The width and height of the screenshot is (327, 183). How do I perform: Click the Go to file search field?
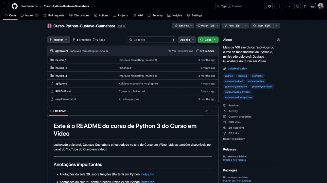(151, 40)
